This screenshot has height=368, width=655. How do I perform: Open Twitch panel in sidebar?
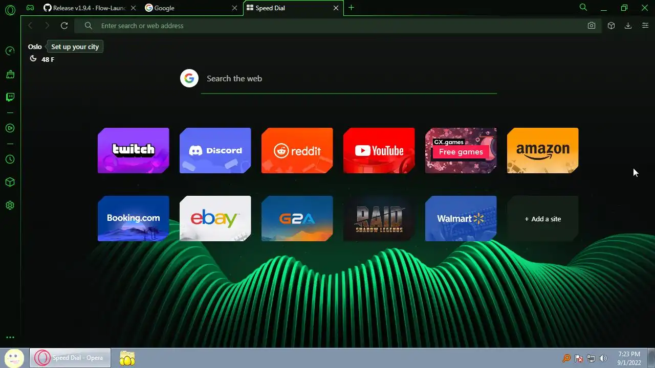[x=10, y=97]
